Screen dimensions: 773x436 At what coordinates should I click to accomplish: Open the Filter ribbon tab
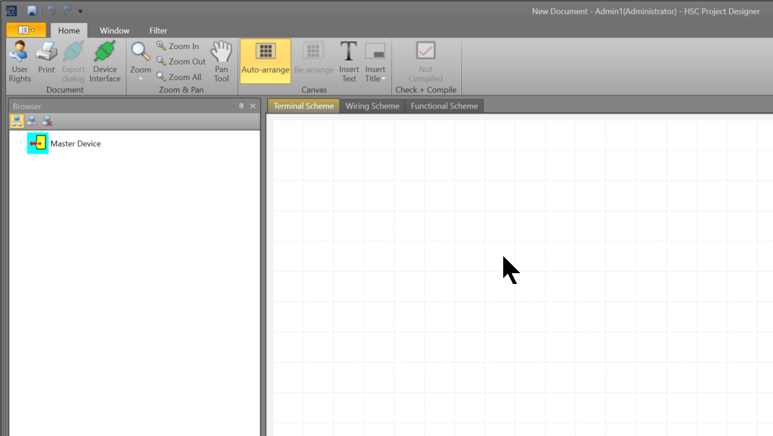(158, 30)
